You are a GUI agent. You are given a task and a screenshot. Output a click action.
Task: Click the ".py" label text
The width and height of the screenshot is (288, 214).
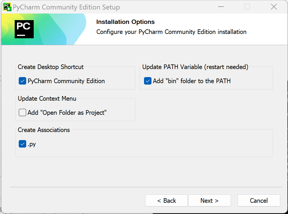coord(32,144)
